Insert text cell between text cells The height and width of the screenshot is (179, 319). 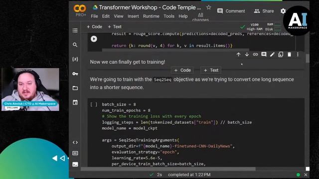[x=211, y=70]
